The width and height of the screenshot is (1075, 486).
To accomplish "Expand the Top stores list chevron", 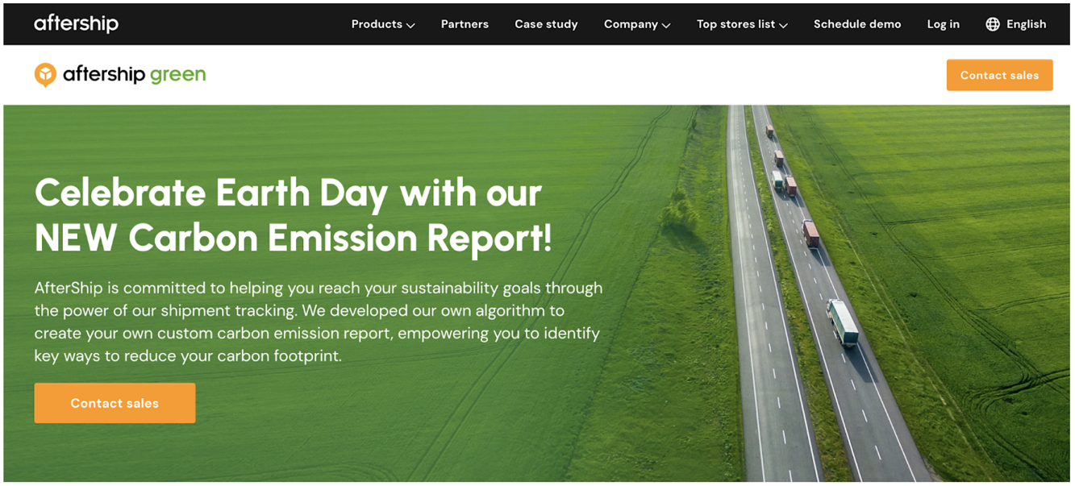I will coord(783,25).
